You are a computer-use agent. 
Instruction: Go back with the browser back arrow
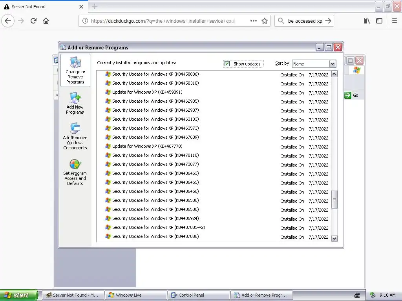tap(8, 21)
